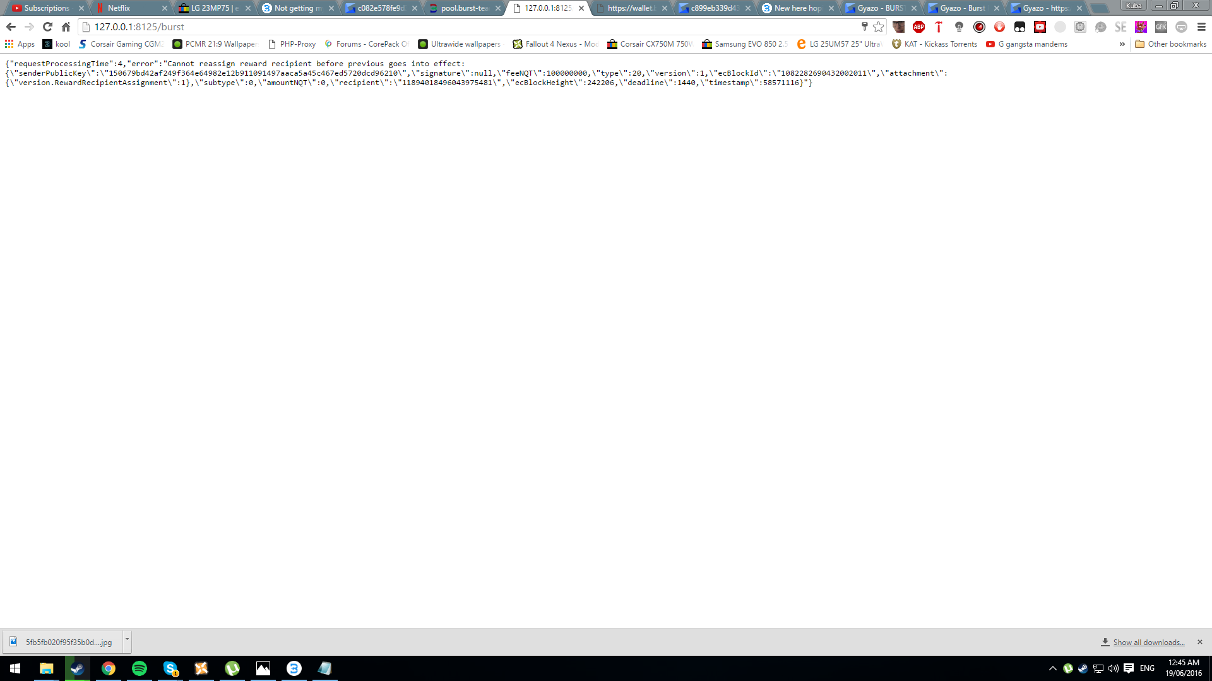This screenshot has width=1212, height=681.
Task: Open the Chrome hamburger menu
Action: tap(1201, 27)
